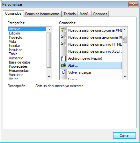The height and width of the screenshot is (143, 140).
Task: Switch to the Comandos tab
Action: click(x=13, y=13)
